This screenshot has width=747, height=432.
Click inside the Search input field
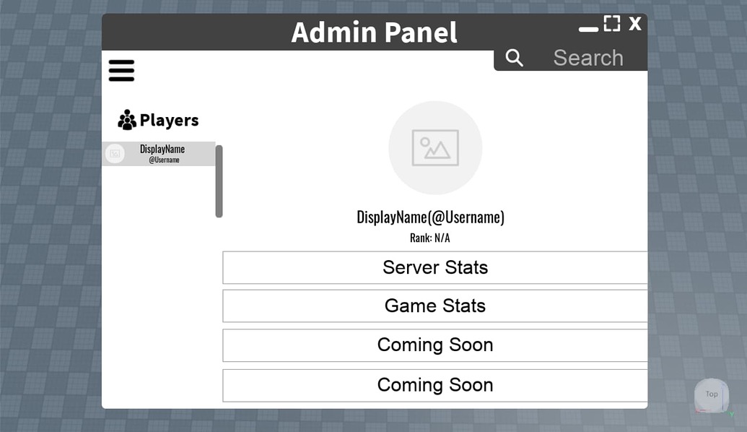588,58
